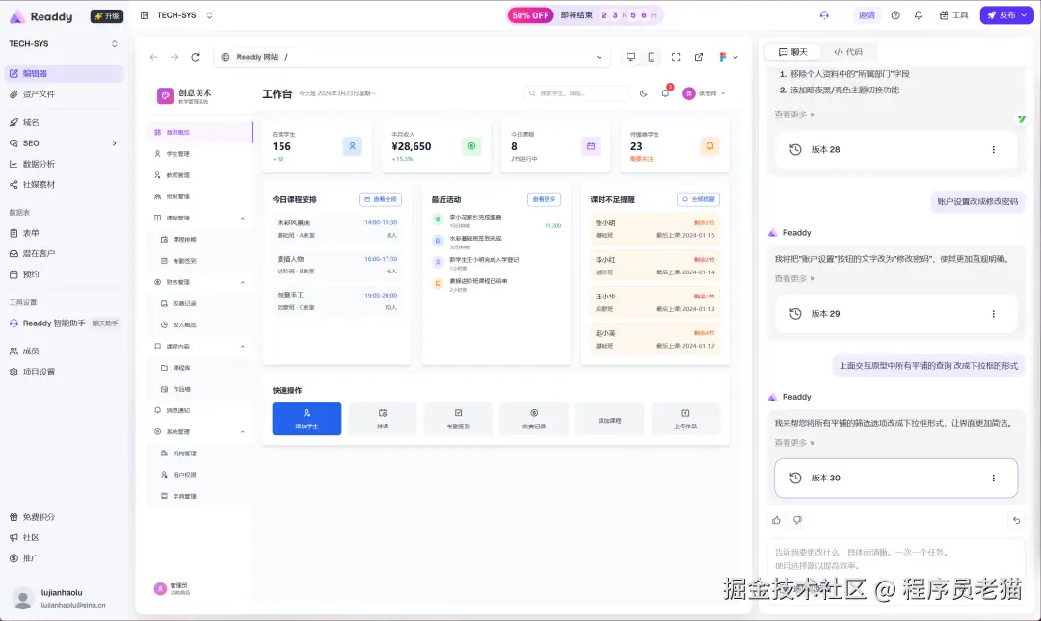Open preview in new window via external-link icon
This screenshot has height=621, width=1041.
point(699,57)
